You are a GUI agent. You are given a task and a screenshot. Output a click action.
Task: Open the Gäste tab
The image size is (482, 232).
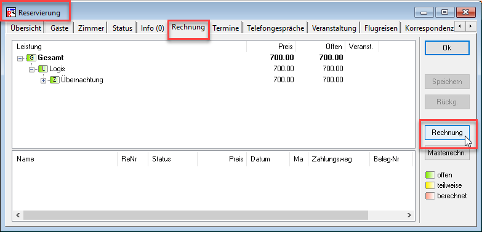(x=60, y=28)
